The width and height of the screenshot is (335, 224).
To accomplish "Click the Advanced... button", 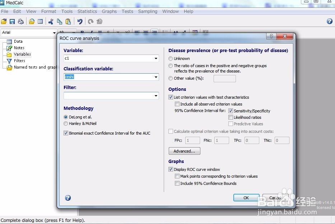I will click(185, 151).
